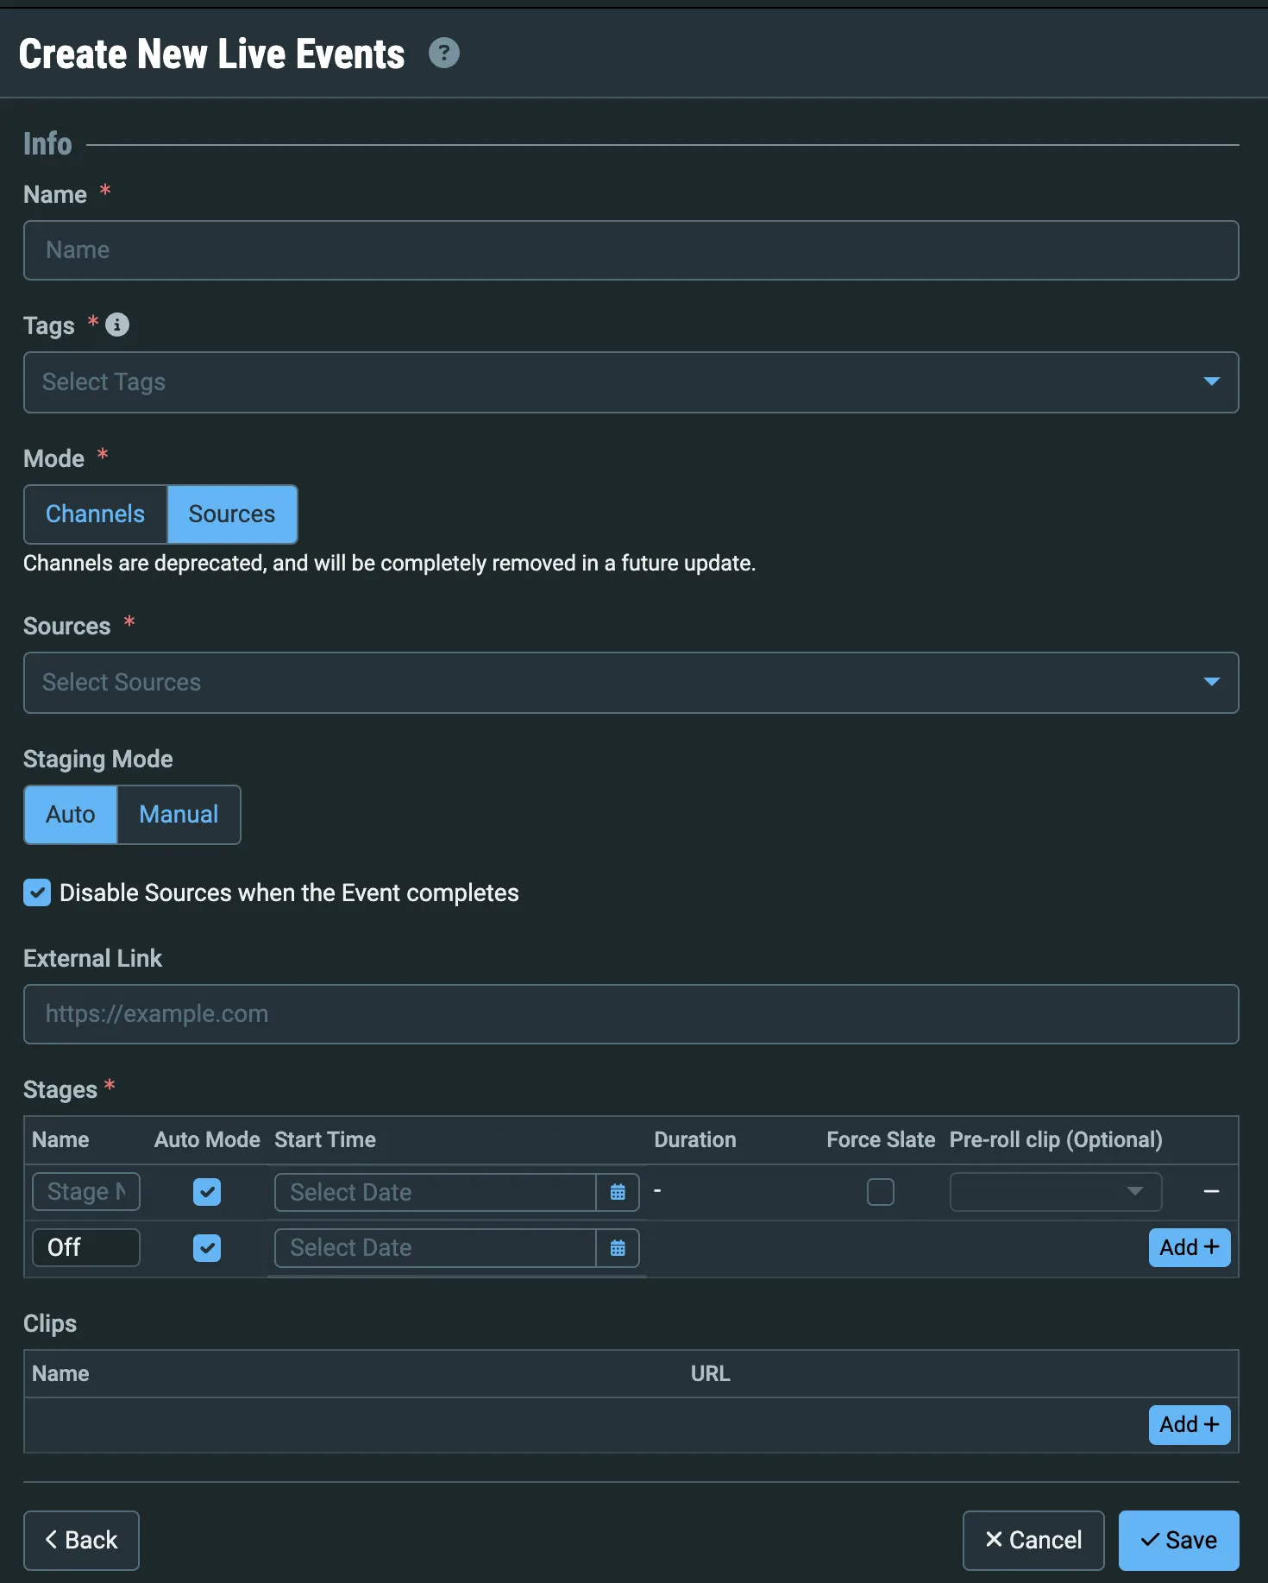Set Staging Mode to Auto
This screenshot has height=1583, width=1268.
[x=71, y=815]
